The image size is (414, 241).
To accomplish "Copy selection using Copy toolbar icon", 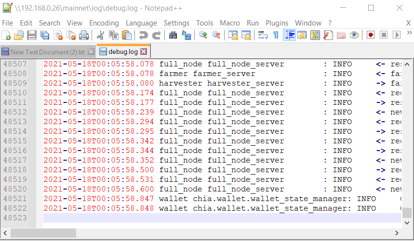I will tap(114, 35).
